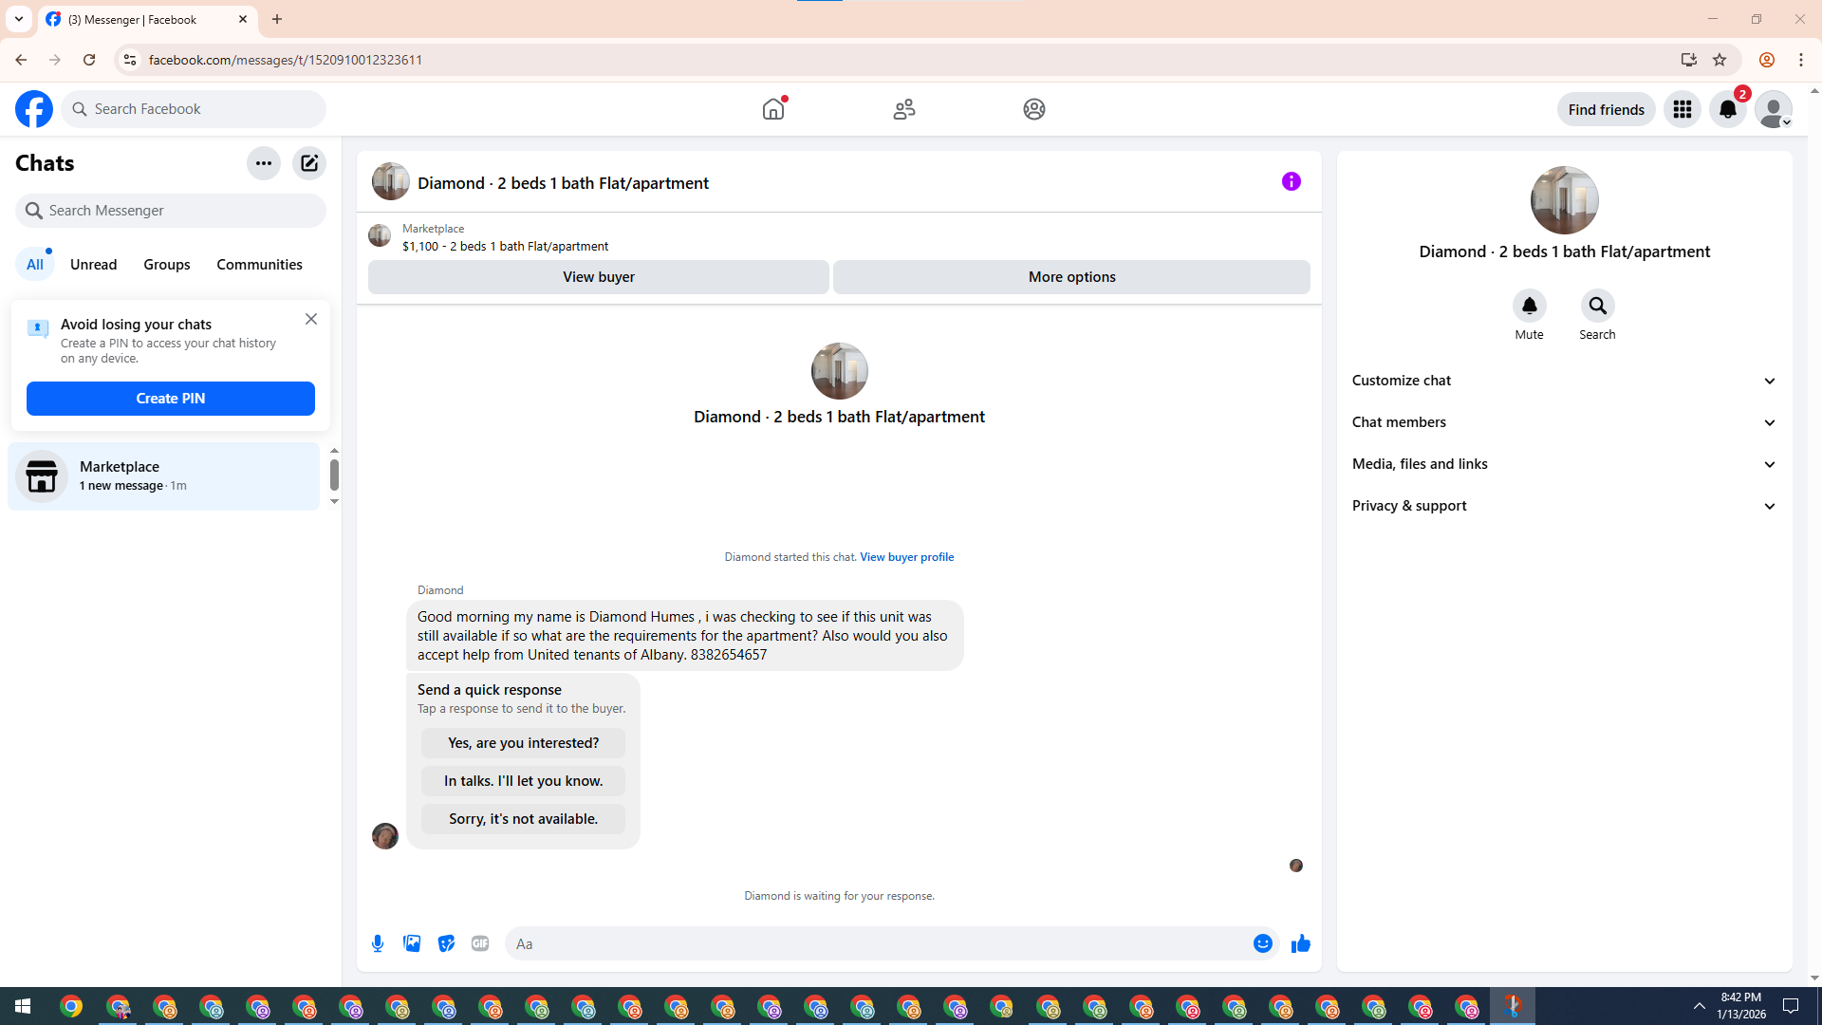The width and height of the screenshot is (1822, 1025).
Task: Click the chat list scrollbar thumb
Action: point(334,475)
